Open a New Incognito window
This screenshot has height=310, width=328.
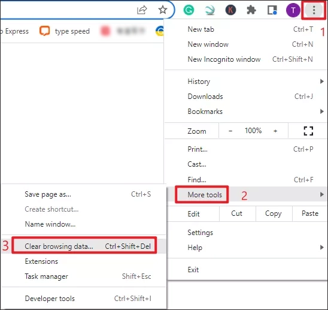pos(246,59)
